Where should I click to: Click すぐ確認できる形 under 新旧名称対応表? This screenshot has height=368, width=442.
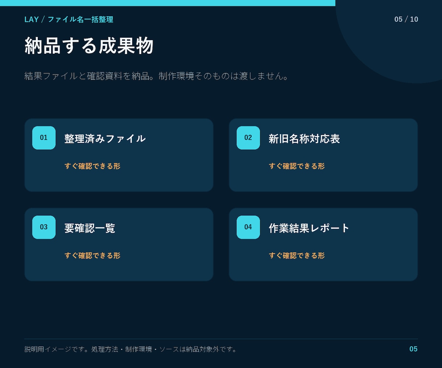[x=297, y=166]
